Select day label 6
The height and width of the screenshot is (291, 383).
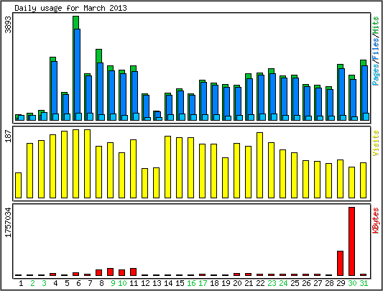[x=78, y=283]
